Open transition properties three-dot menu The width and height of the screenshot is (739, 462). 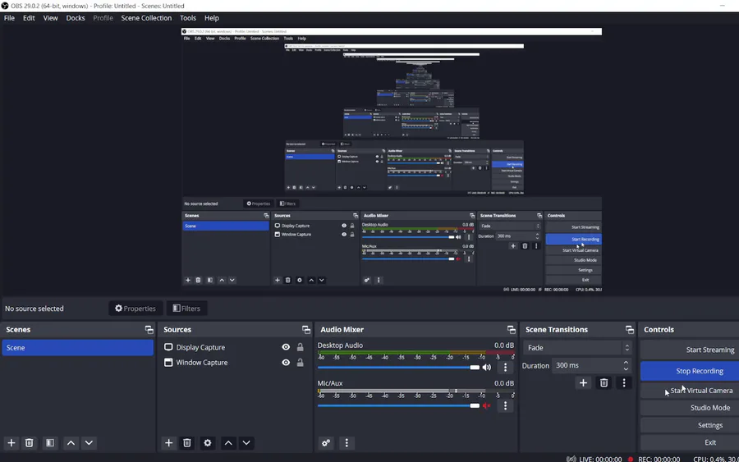pos(624,383)
